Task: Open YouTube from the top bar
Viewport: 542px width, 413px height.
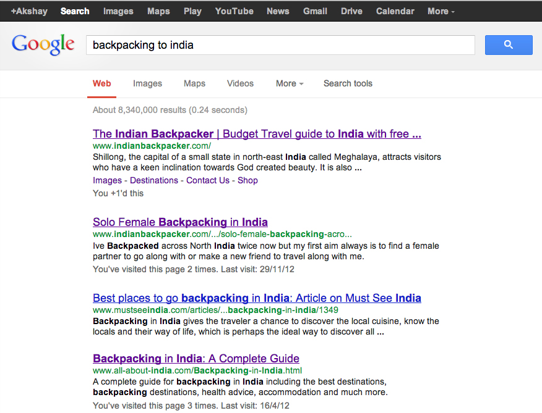Action: tap(234, 11)
